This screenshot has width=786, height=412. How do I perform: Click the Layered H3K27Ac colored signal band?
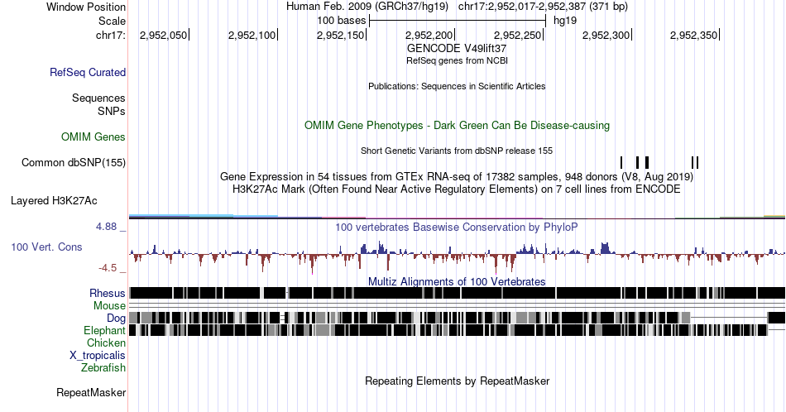(x=457, y=217)
